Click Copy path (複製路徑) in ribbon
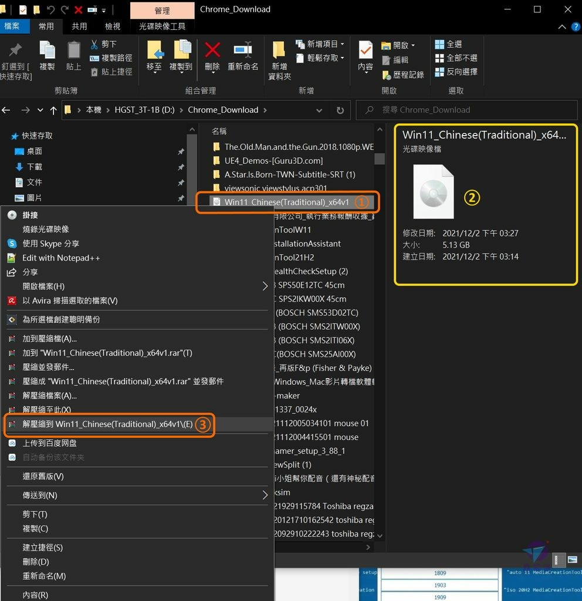This screenshot has height=601, width=582. (x=111, y=58)
